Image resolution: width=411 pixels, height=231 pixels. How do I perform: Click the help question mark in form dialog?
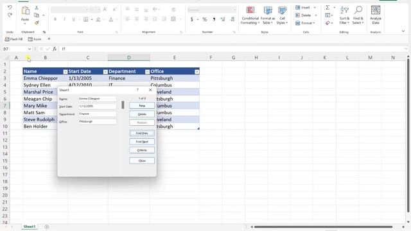coord(137,90)
